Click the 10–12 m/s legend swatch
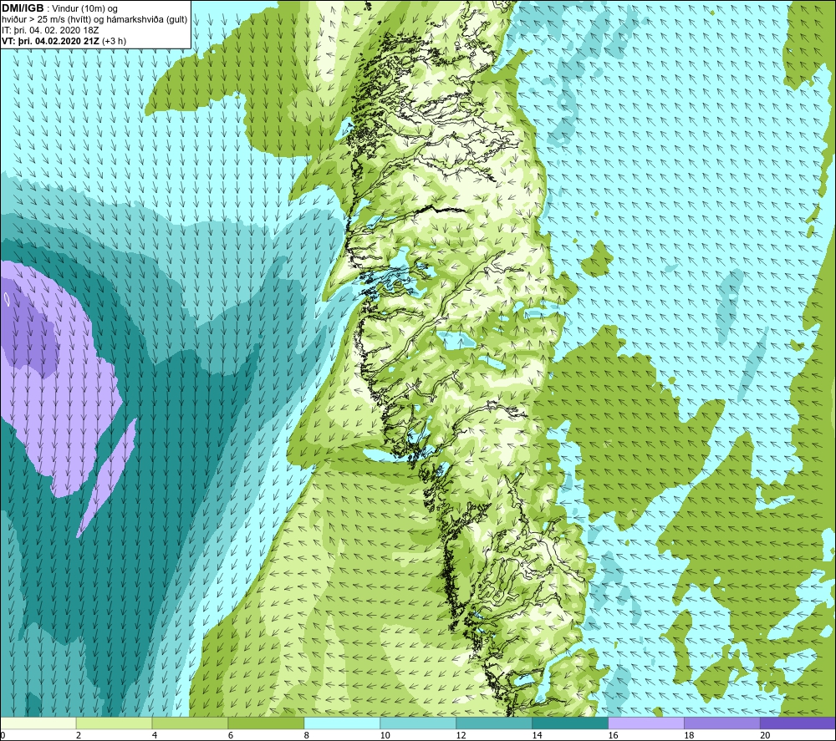This screenshot has width=836, height=741. pos(418,723)
